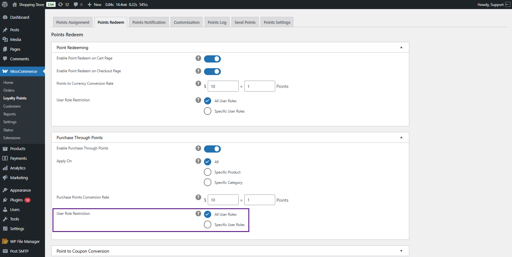Select Specific User Roles in Point Redeeming section
The height and width of the screenshot is (257, 512).
coord(207,111)
